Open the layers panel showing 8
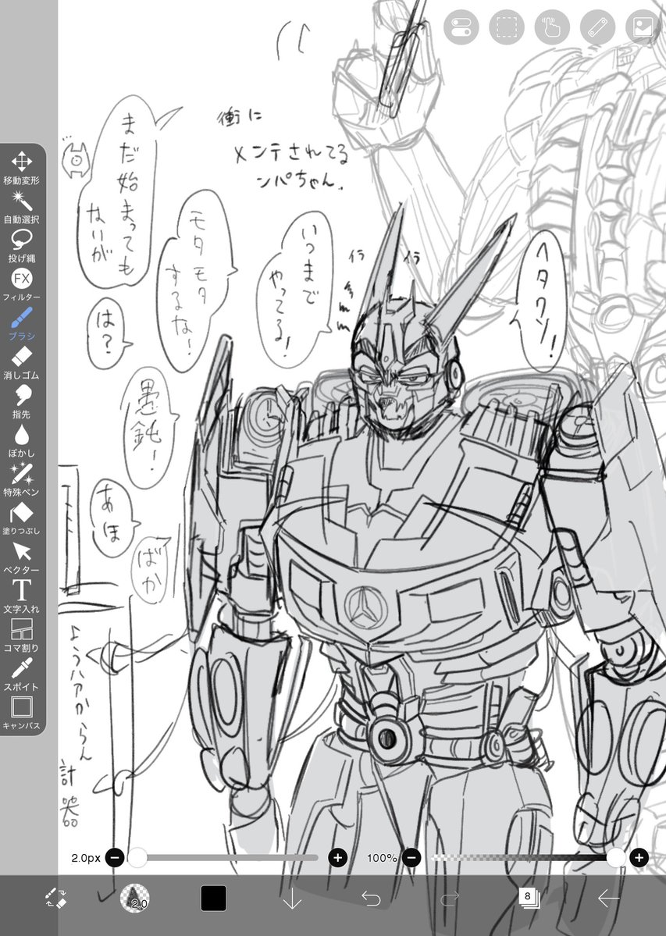This screenshot has height=936, width=666. click(529, 898)
